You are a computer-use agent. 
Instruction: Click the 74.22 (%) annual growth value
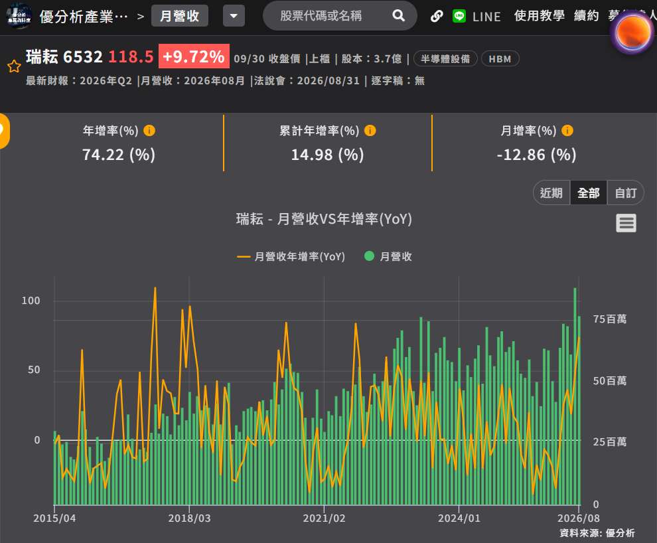pos(119,155)
